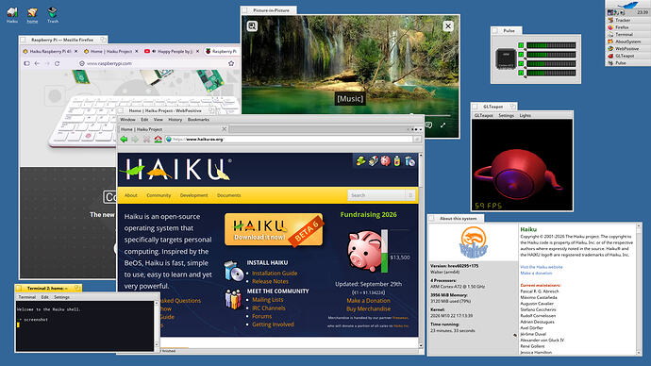The width and height of the screenshot is (651, 366).
Task: Open the Release Notes link
Action: [x=270, y=281]
